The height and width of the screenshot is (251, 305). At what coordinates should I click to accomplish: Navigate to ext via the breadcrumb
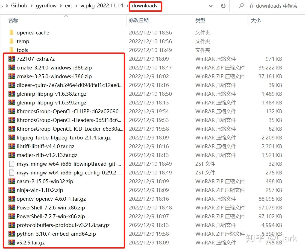(x=68, y=5)
